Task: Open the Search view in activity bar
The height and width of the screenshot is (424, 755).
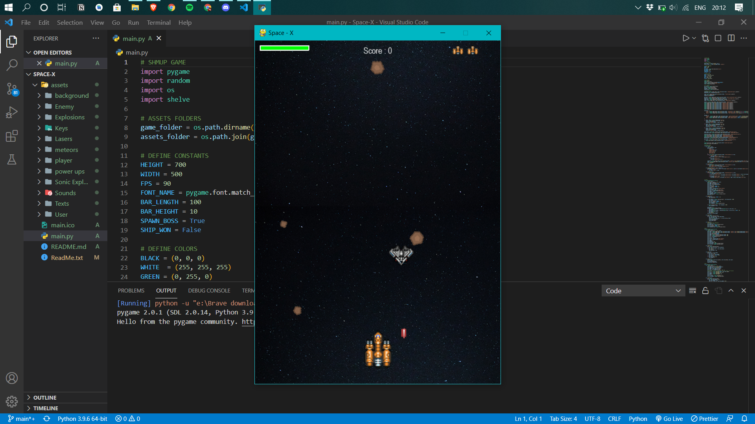Action: click(12, 65)
